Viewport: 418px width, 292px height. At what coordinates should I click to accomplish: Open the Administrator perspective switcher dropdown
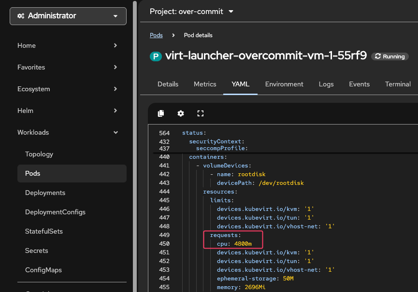pos(68,16)
